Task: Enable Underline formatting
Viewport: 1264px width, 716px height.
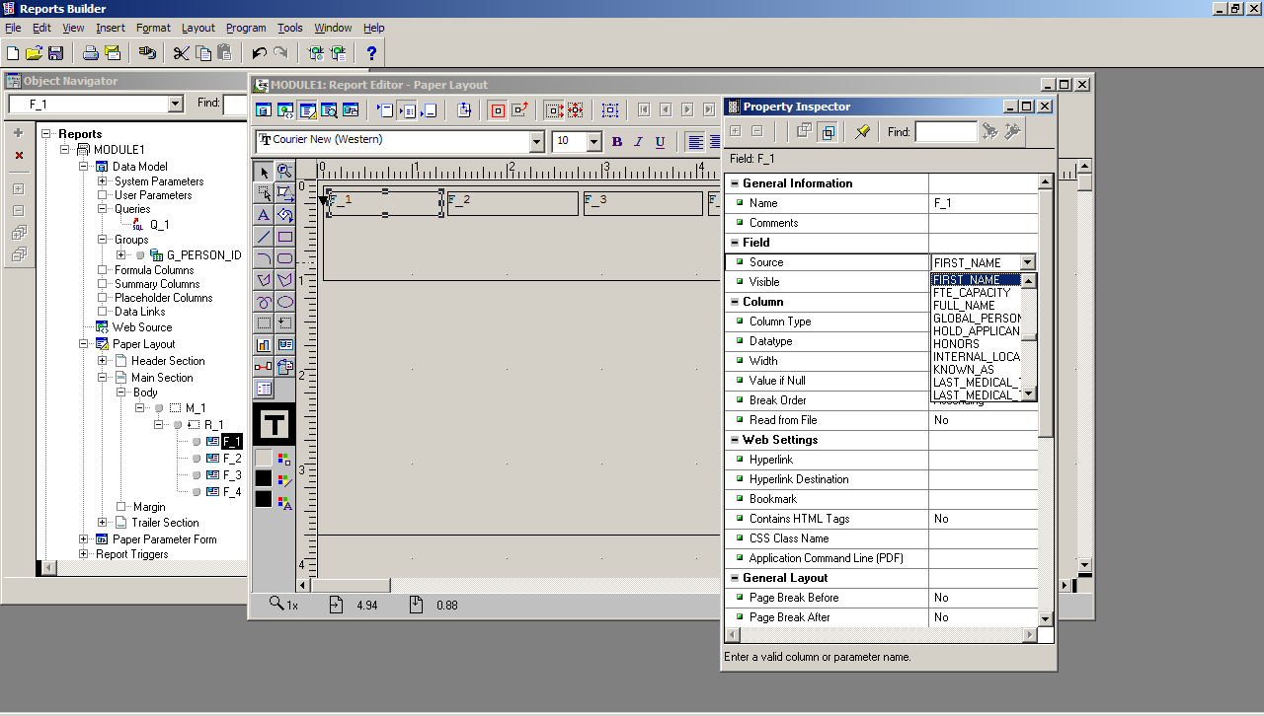Action: (x=660, y=140)
